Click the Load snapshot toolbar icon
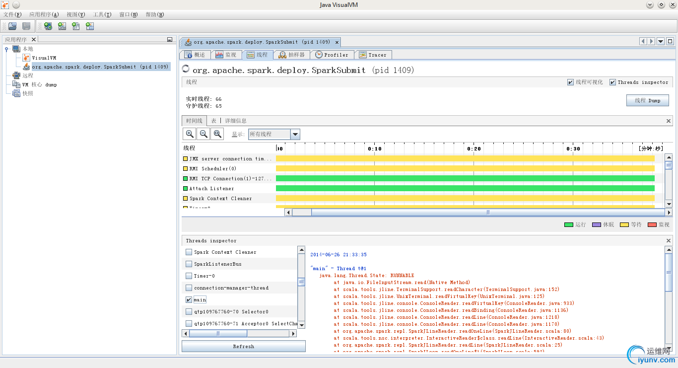 [x=12, y=26]
